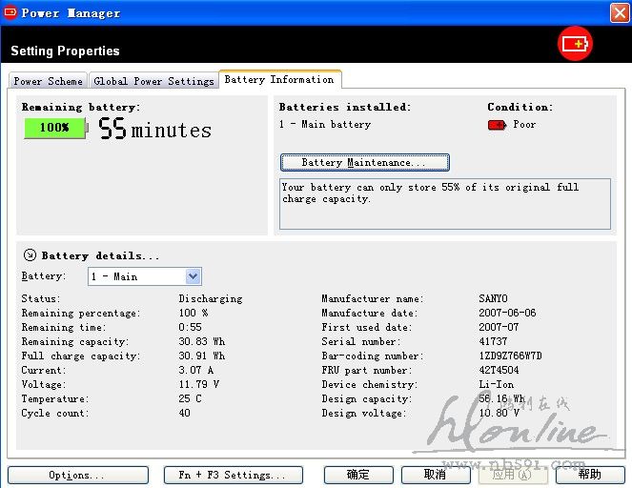Viewport: 632px width, 488px height.
Task: Click the red battery icon in header
Action: click(x=575, y=44)
